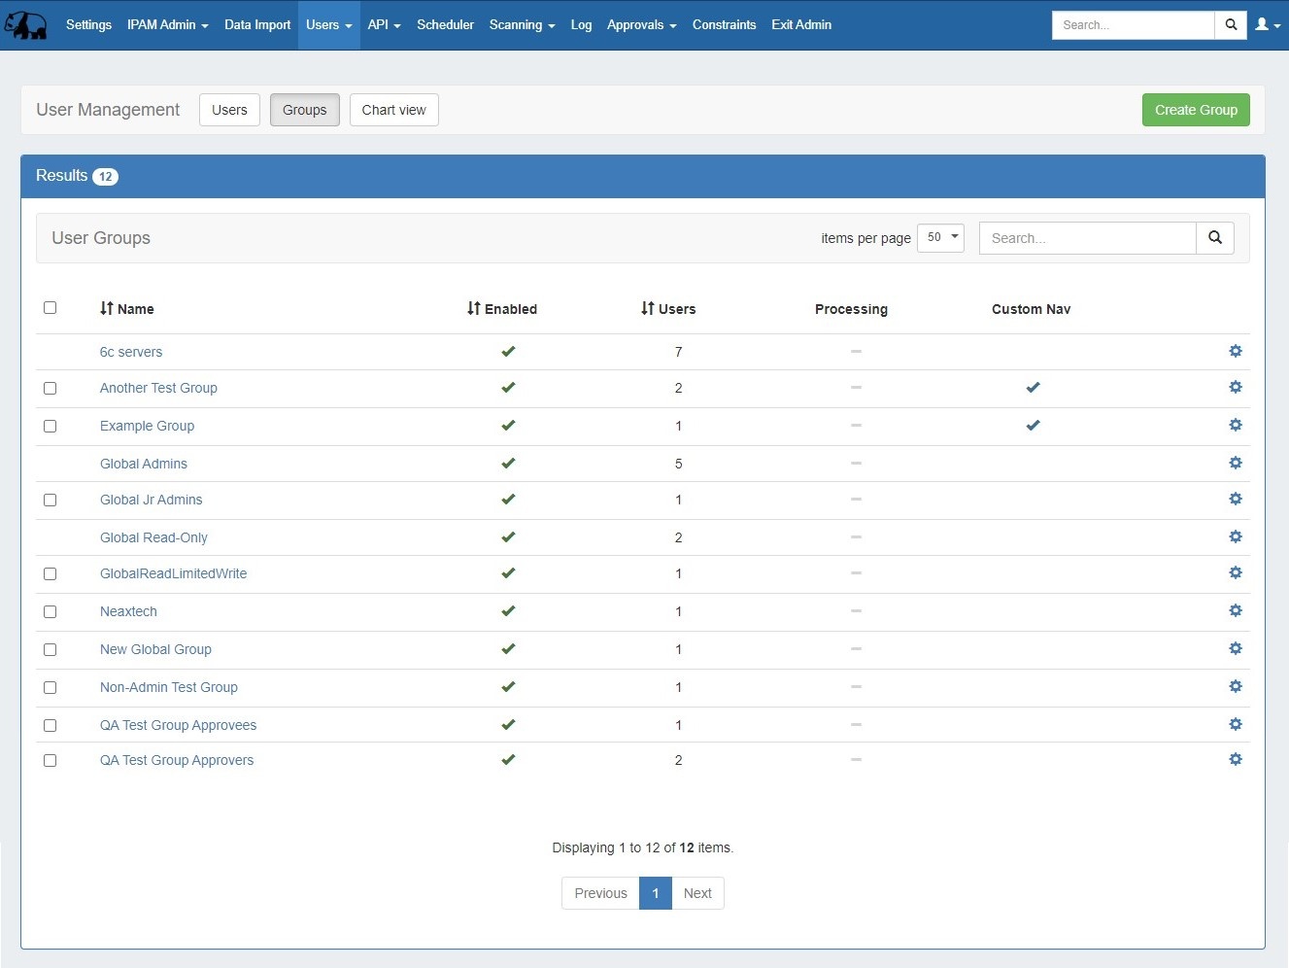Image resolution: width=1289 pixels, height=968 pixels.
Task: Open gear settings for Global Admins group
Action: [x=1235, y=463]
